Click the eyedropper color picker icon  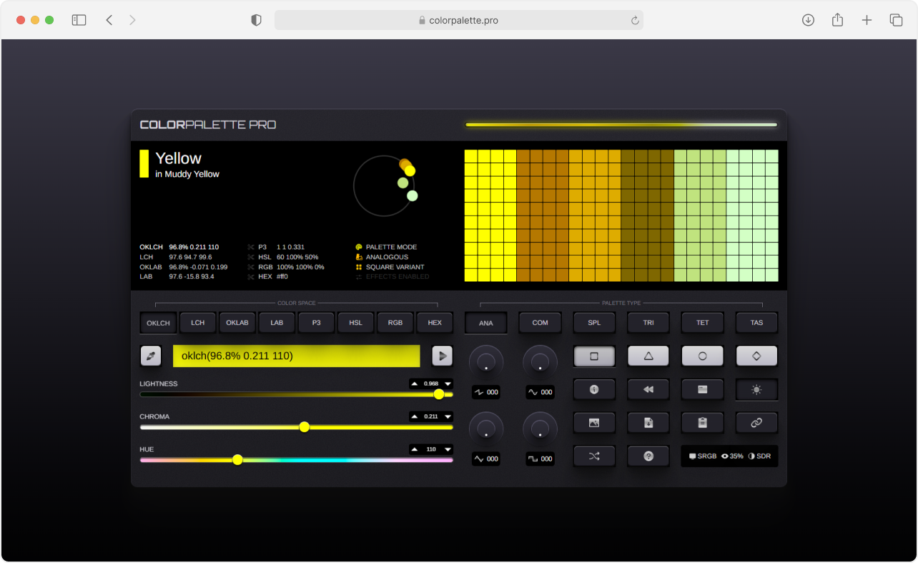pos(151,356)
